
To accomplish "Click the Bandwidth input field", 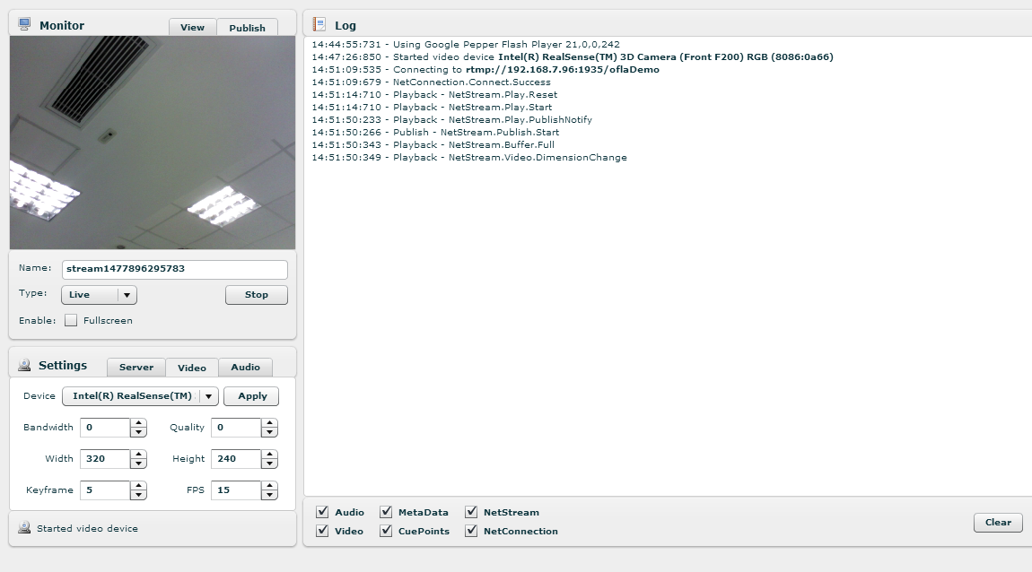I will point(105,428).
